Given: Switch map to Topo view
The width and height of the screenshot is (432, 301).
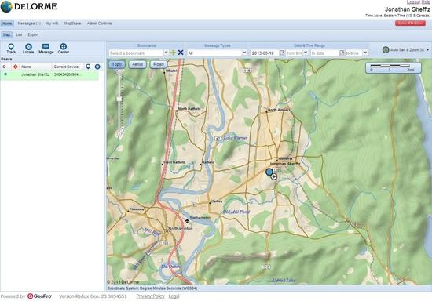Looking at the screenshot, I should (117, 64).
